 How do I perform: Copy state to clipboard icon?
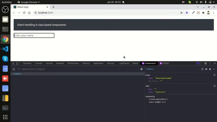(x=214, y=86)
